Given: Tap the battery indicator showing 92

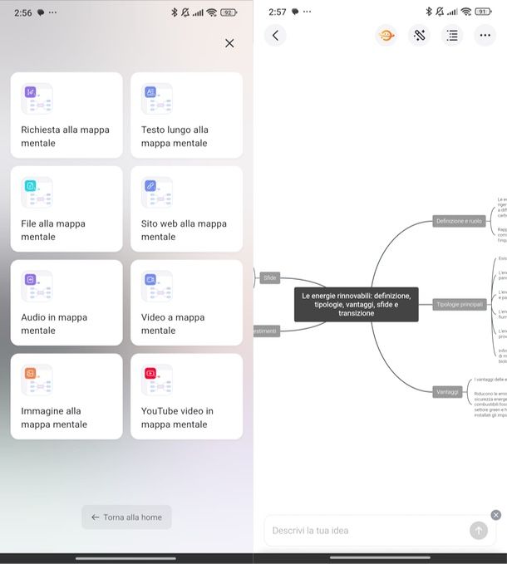Looking at the screenshot, I should pyautogui.click(x=229, y=12).
